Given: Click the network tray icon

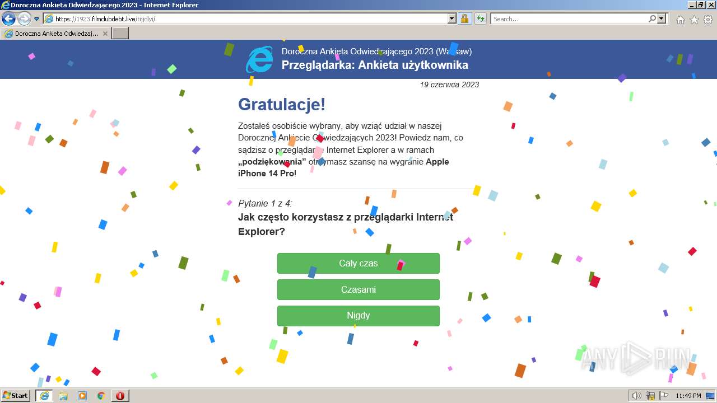Looking at the screenshot, I should (650, 396).
